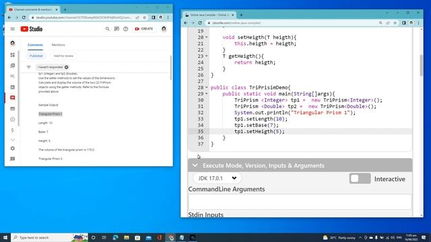The width and height of the screenshot is (431, 242).
Task: Select the Held for review chip
Action: 63,56
